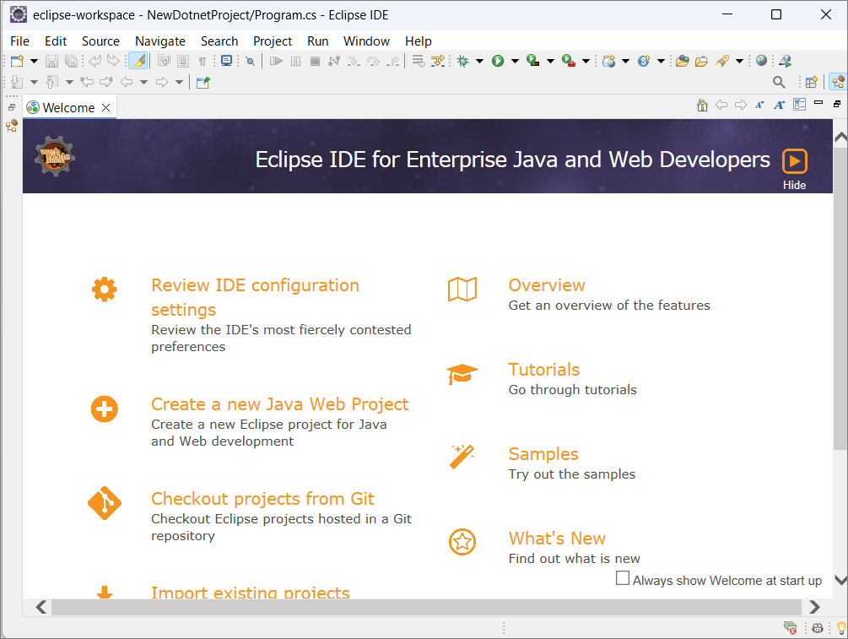Open the File menu
The height and width of the screenshot is (639, 848).
coord(19,41)
